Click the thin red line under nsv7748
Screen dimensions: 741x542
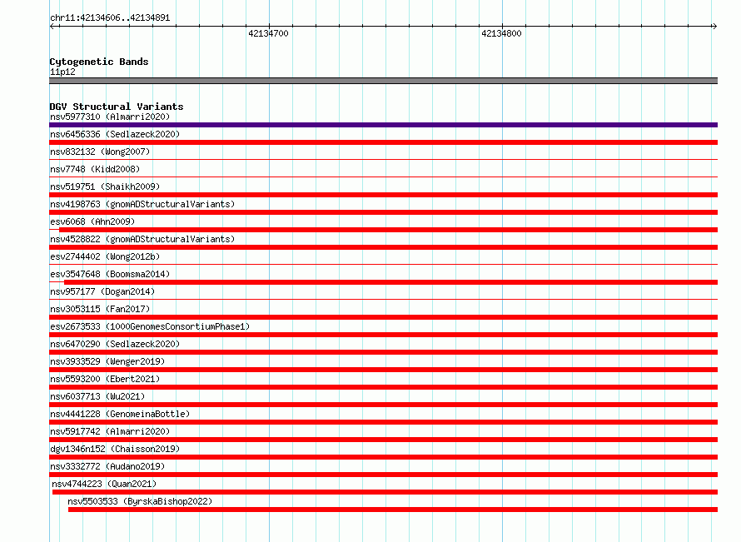coord(383,177)
